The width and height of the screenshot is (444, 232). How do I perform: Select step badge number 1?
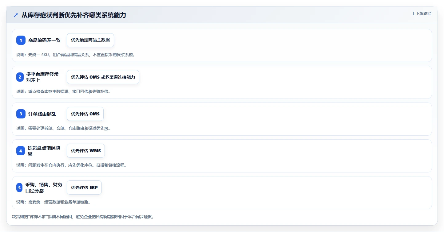(x=21, y=40)
